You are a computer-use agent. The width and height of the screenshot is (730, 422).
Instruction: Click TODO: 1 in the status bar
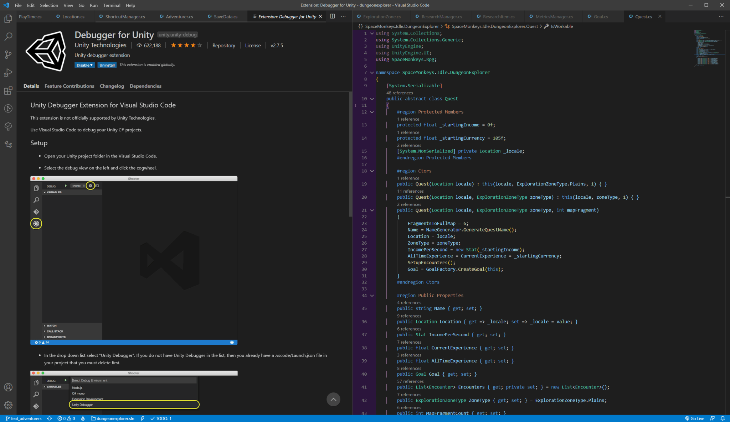coord(161,418)
